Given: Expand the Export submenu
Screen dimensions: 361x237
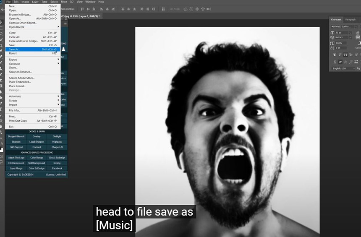Looking at the screenshot, I should 34,60.
